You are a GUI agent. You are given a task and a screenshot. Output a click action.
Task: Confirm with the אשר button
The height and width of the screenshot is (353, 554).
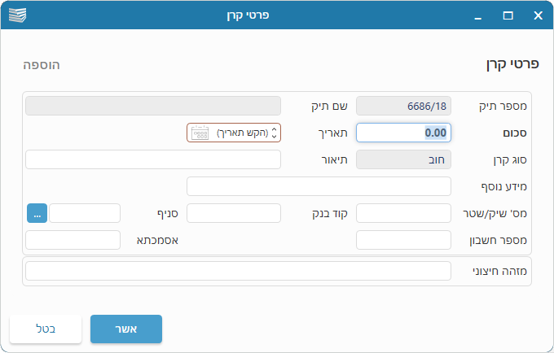point(126,329)
